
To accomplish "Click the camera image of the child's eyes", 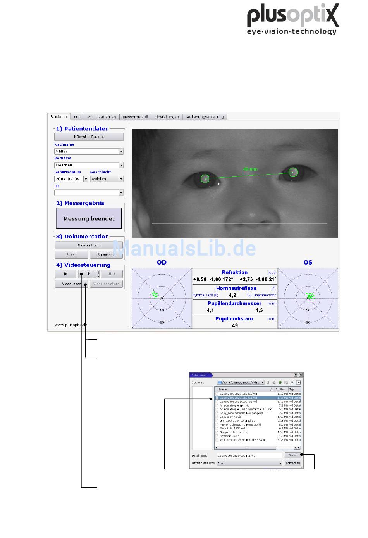I will point(235,183).
